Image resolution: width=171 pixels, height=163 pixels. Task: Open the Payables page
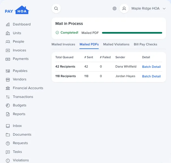tap(20, 71)
